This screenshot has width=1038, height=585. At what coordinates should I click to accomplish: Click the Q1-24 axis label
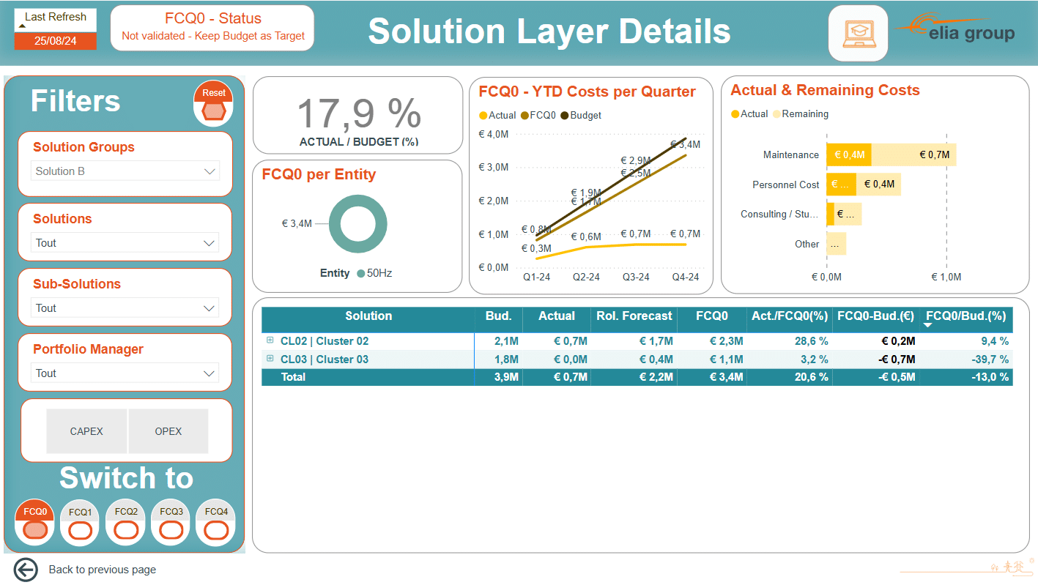[536, 277]
